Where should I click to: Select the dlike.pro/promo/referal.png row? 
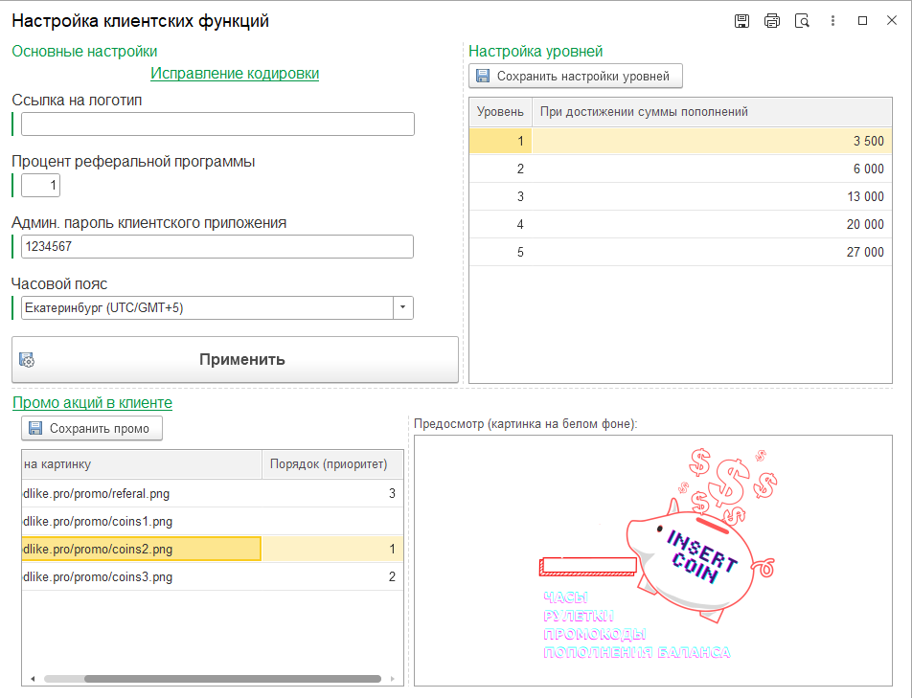[x=141, y=494]
